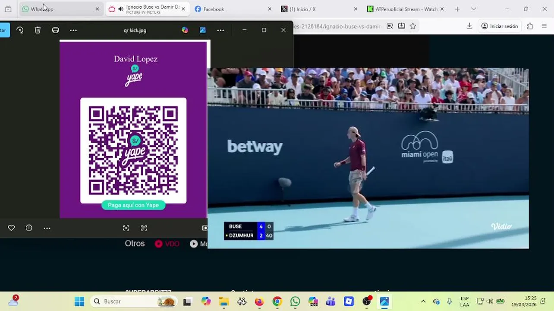Screen dimensions: 554x311
Task: Open the three-dots menu beside the Designer icon
Action: (x=220, y=30)
